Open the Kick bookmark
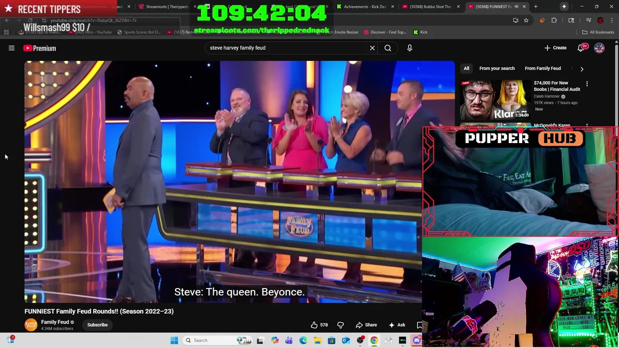619x348 pixels. [420, 32]
